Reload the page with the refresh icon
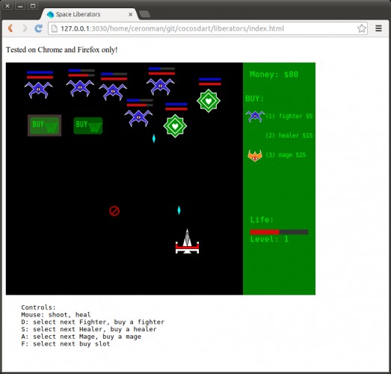 [38, 28]
